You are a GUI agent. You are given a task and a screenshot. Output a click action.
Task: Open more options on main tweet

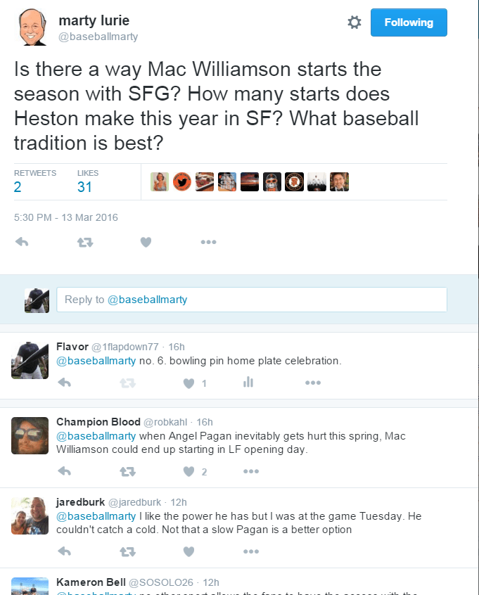coord(208,242)
